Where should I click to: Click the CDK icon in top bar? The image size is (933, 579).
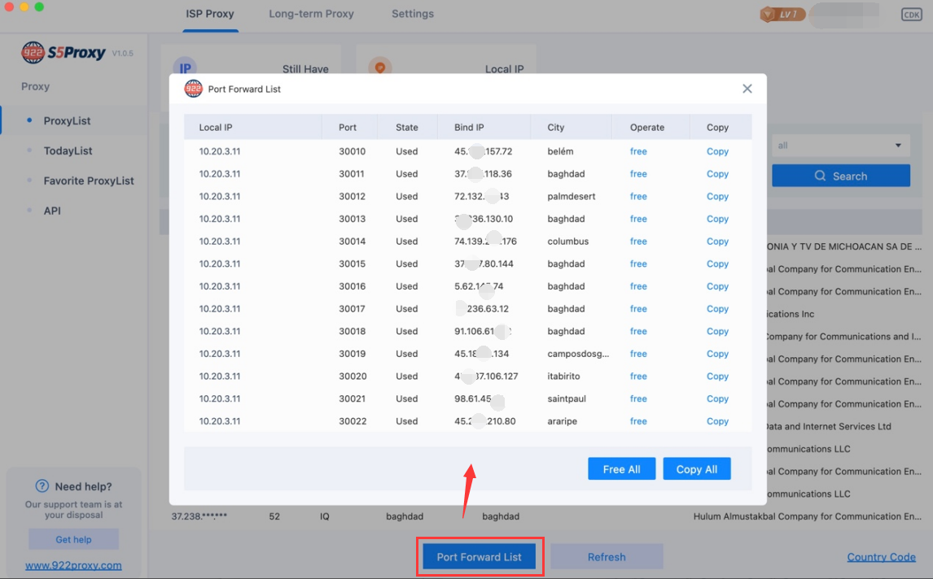(x=911, y=15)
